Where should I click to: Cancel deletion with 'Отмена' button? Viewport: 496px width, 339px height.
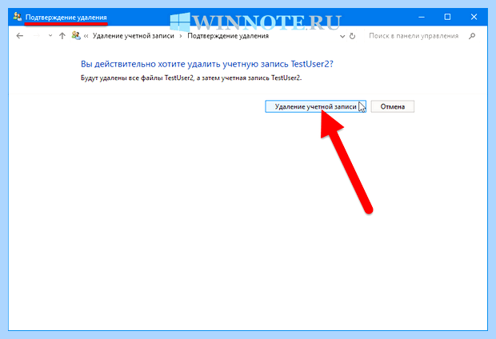point(393,106)
